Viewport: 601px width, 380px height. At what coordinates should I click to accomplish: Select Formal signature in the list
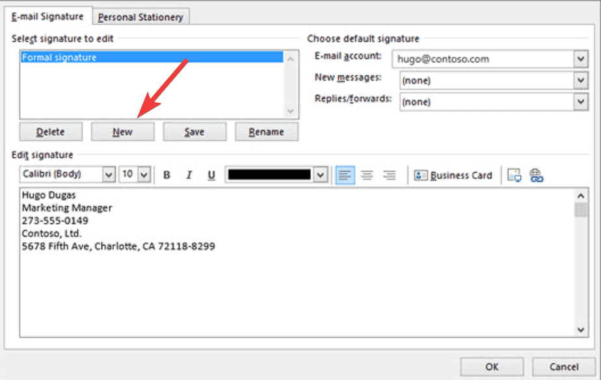[x=152, y=57]
